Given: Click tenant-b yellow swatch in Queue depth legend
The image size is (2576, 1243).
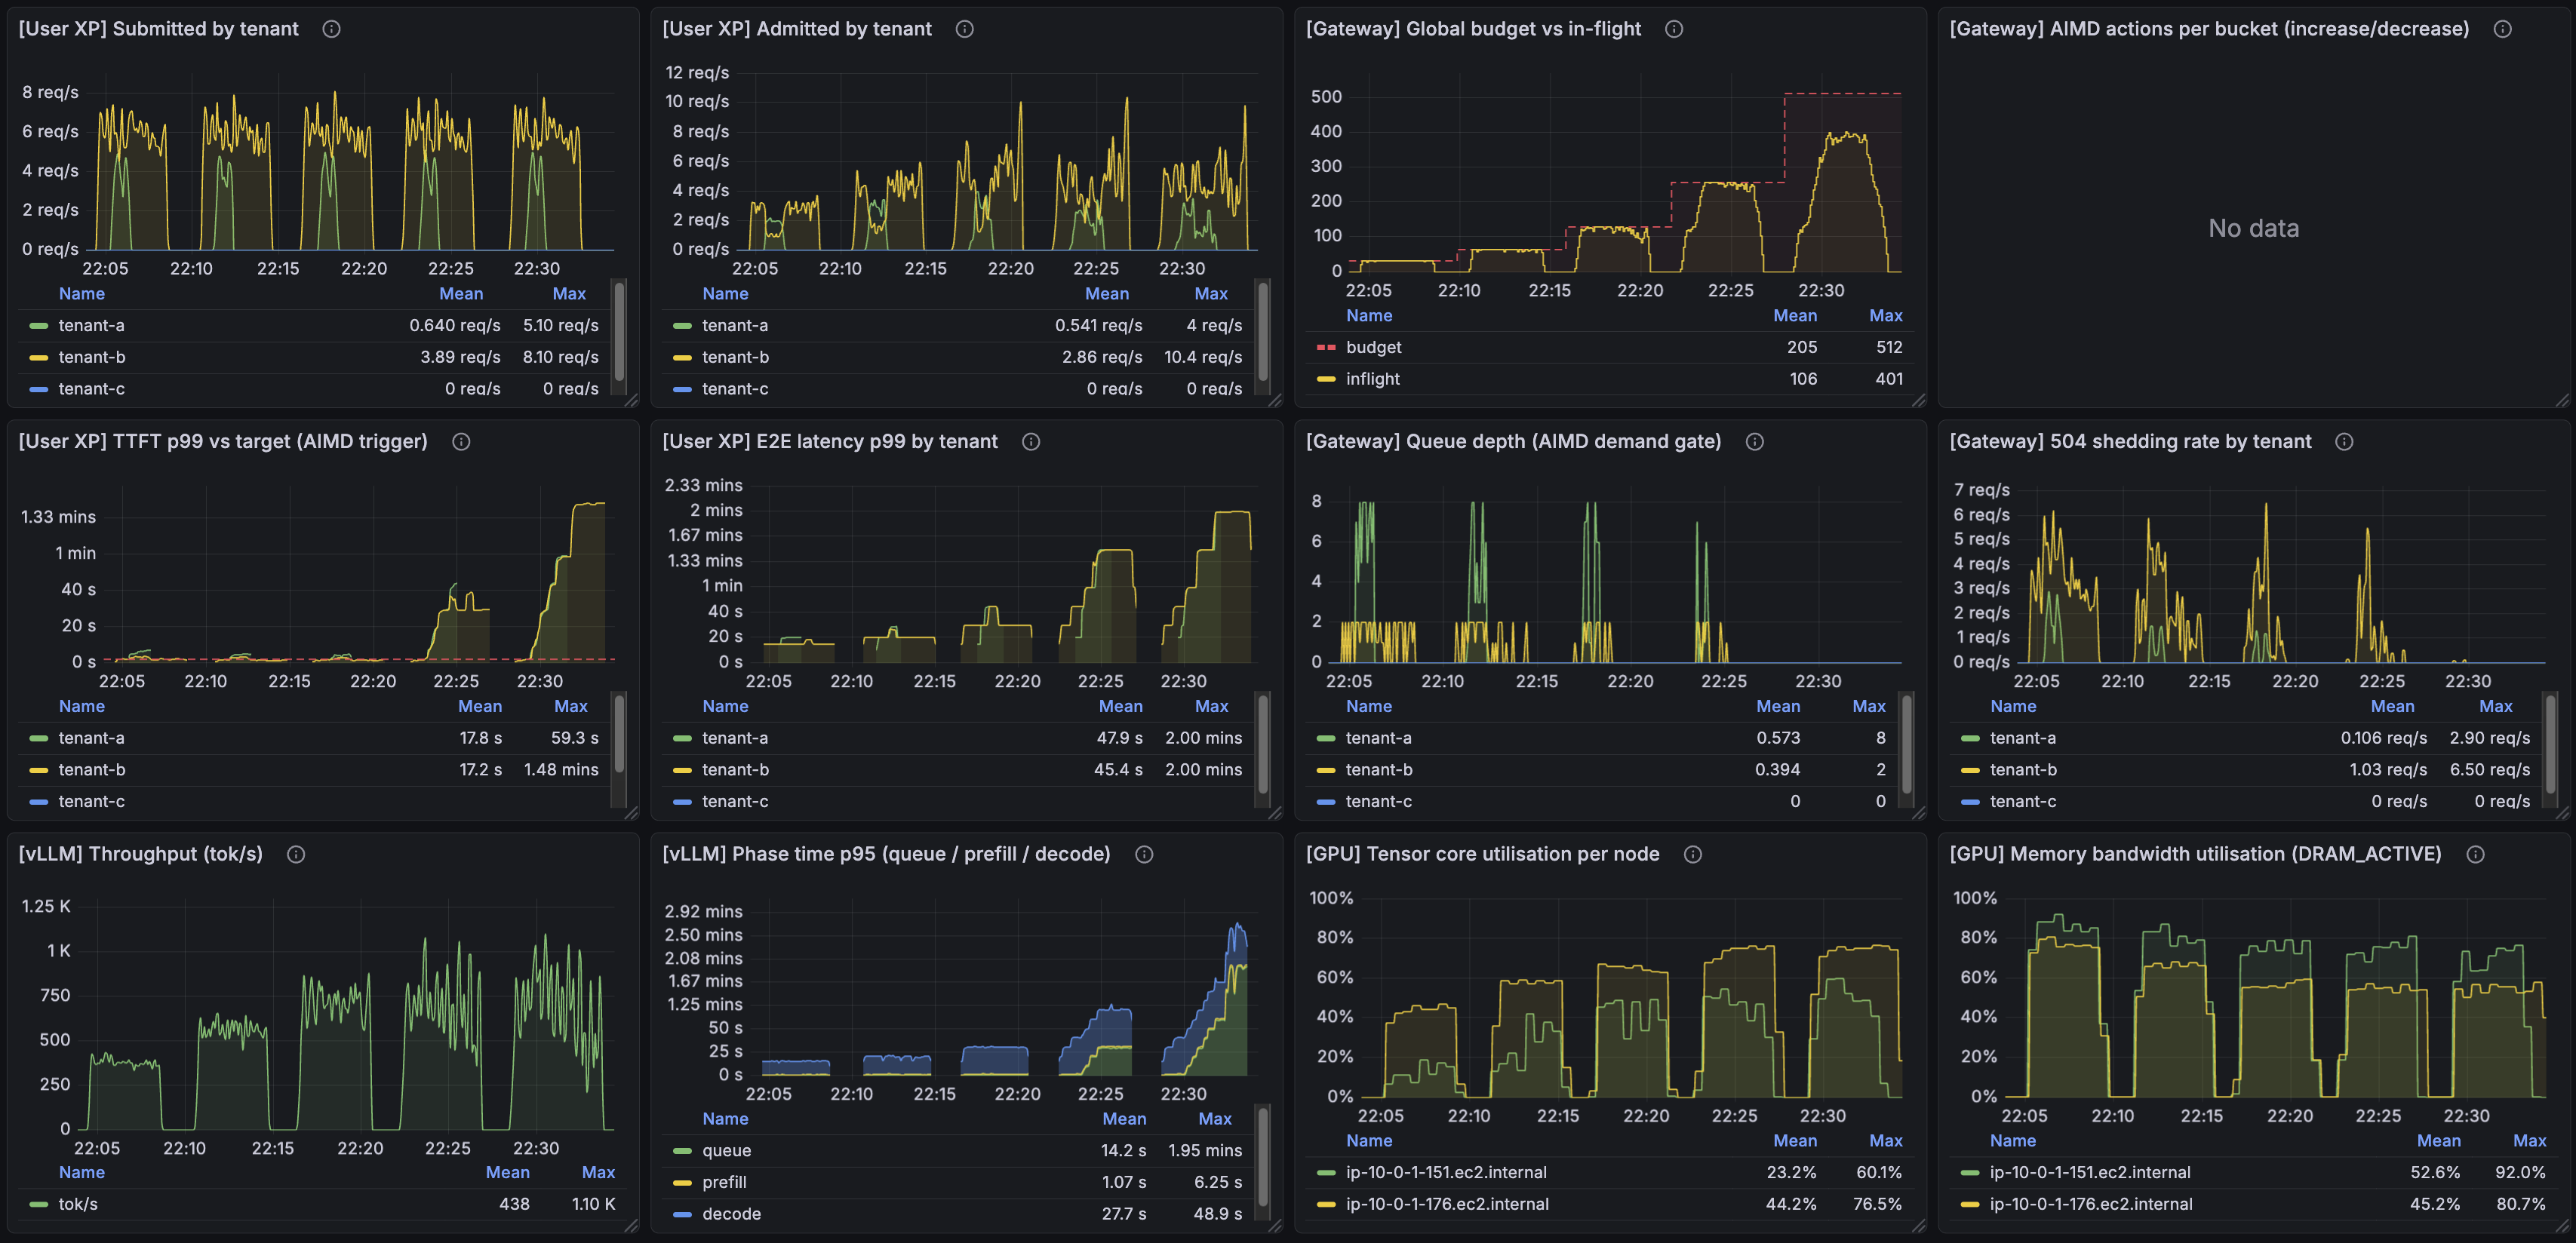Looking at the screenshot, I should tap(1326, 770).
